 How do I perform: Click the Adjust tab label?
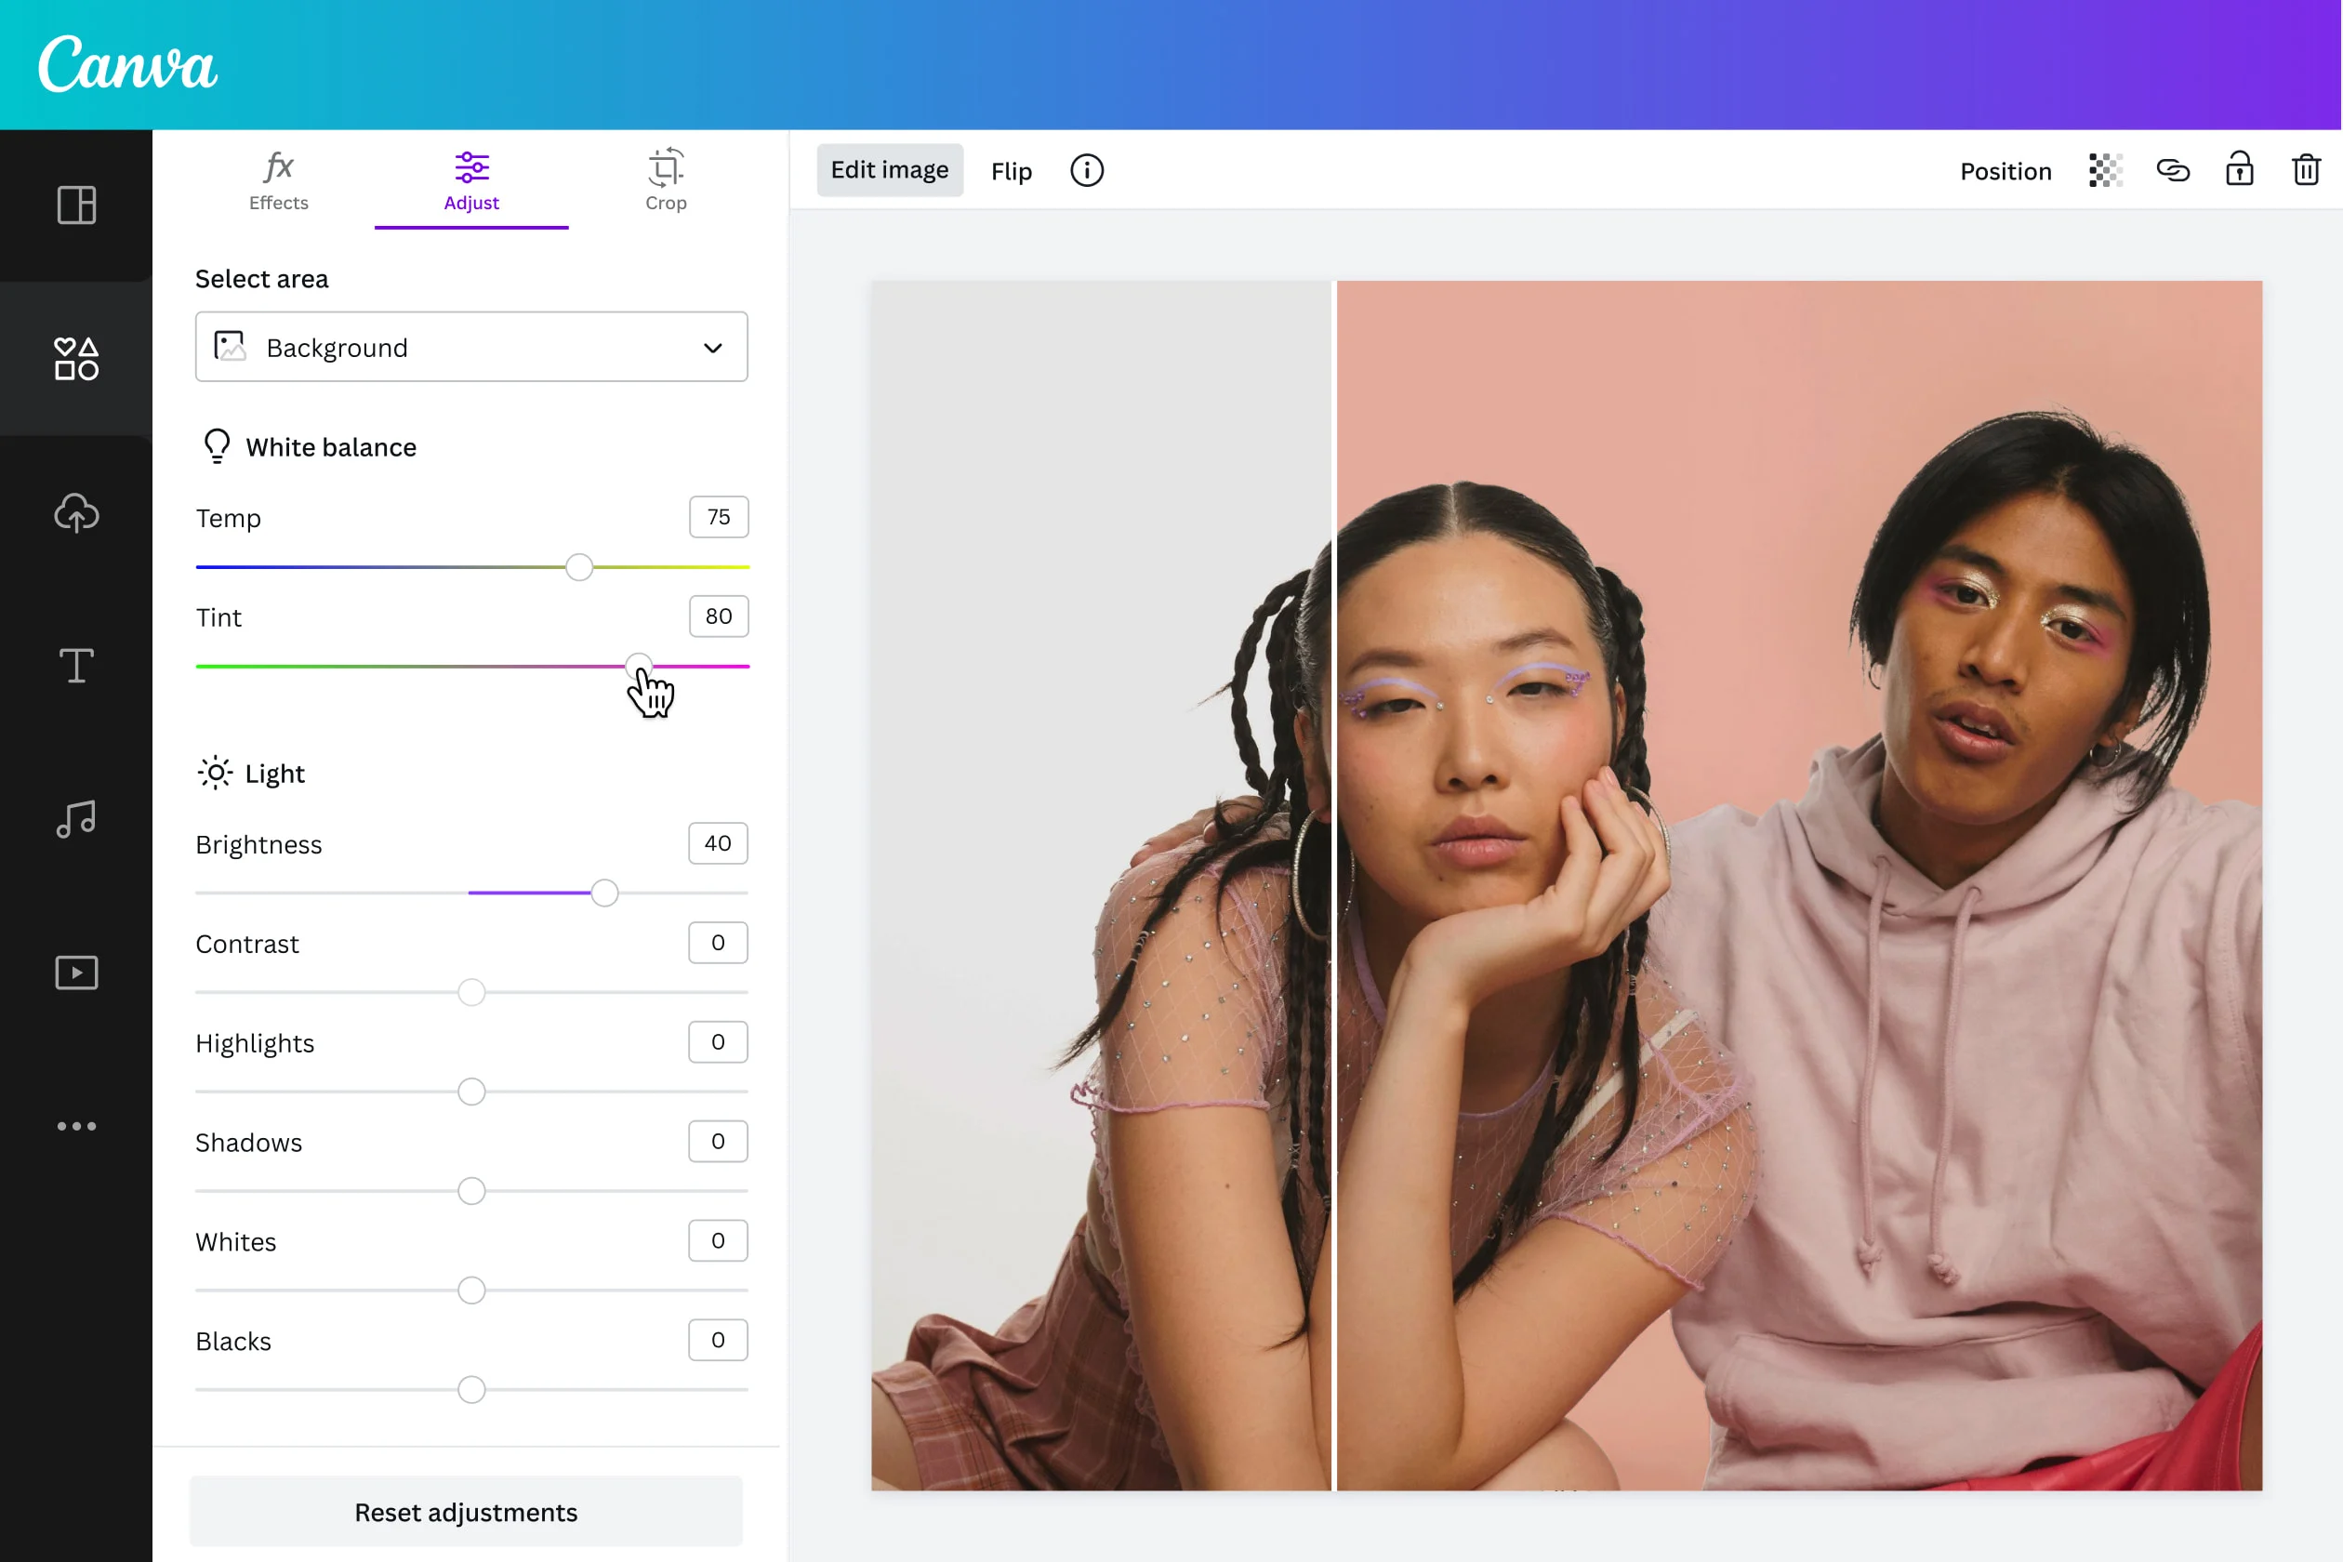coord(470,203)
